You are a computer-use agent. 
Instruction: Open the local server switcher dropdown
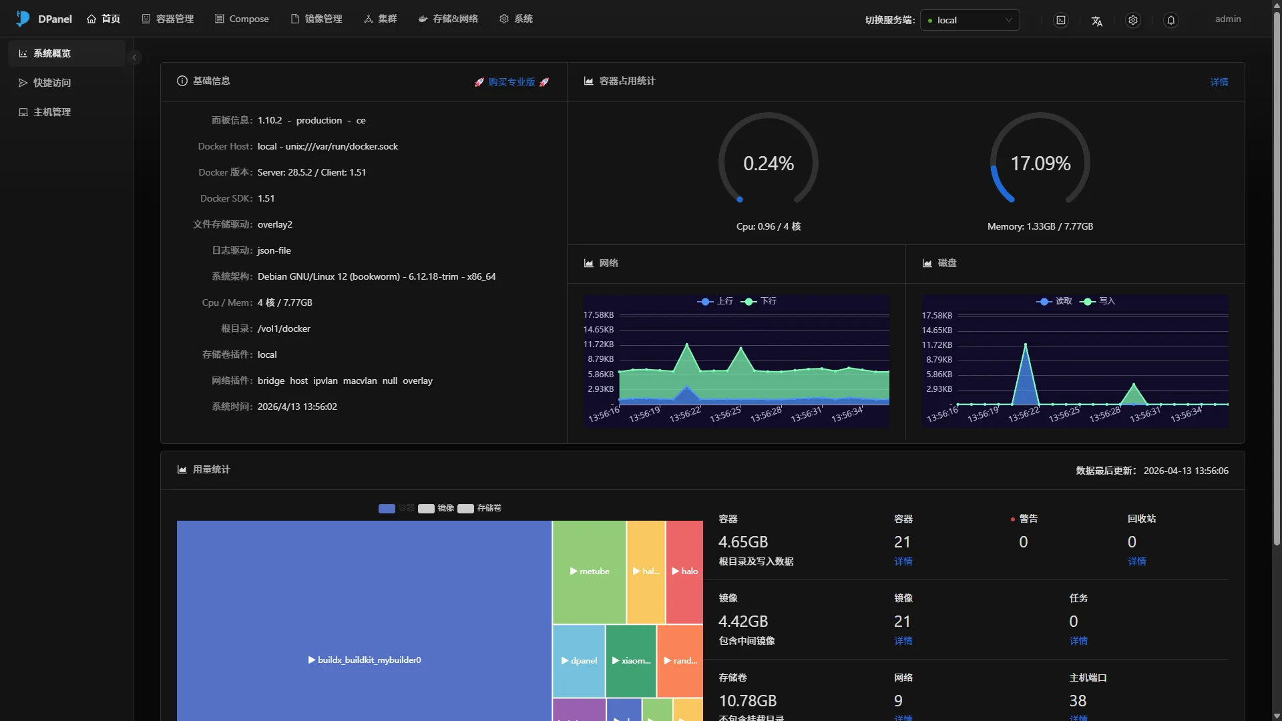tap(970, 19)
